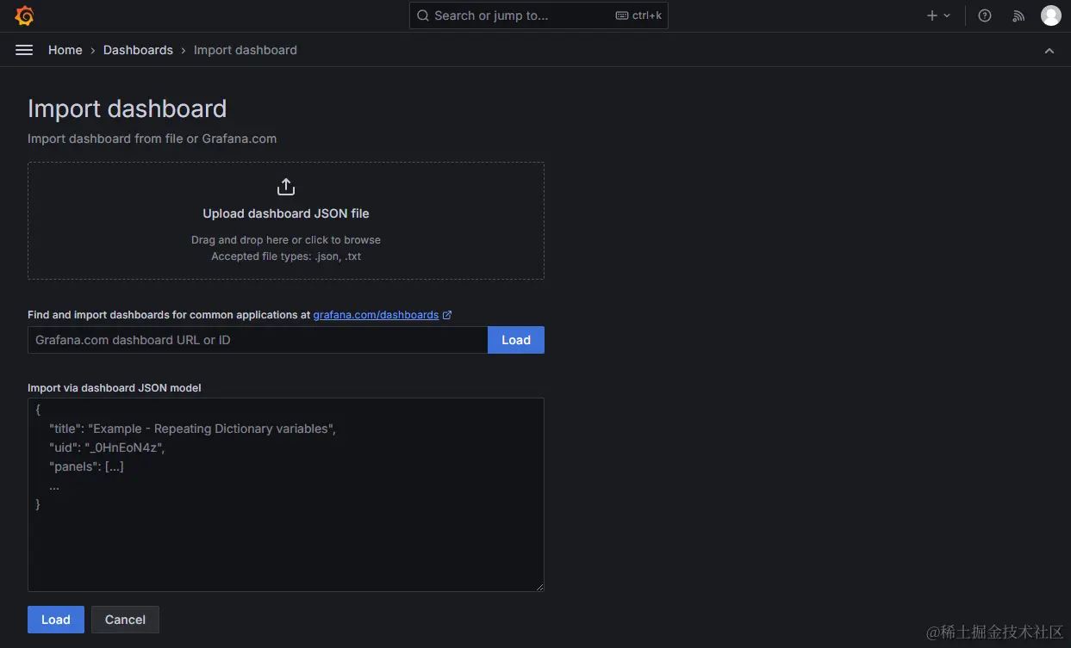
Task: Open the hamburger navigation menu
Action: (24, 50)
